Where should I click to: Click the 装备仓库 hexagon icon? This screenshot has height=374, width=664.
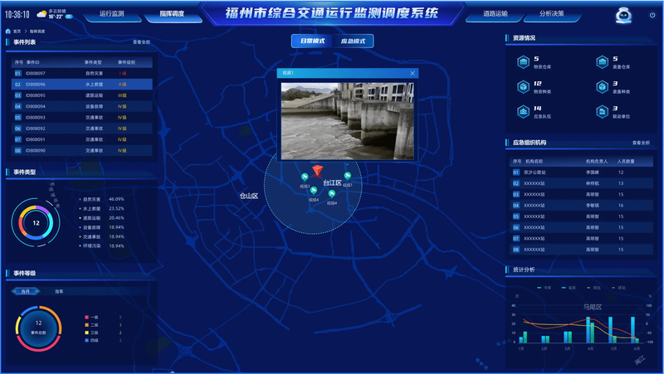point(602,62)
